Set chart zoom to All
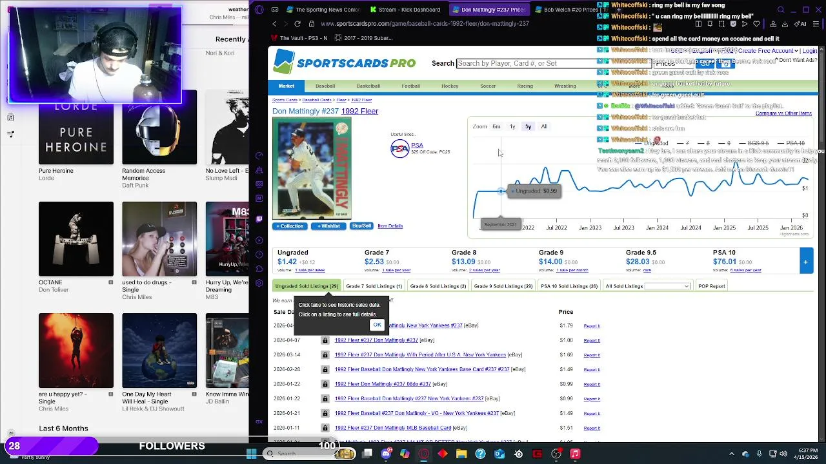The height and width of the screenshot is (464, 826). pyautogui.click(x=544, y=127)
